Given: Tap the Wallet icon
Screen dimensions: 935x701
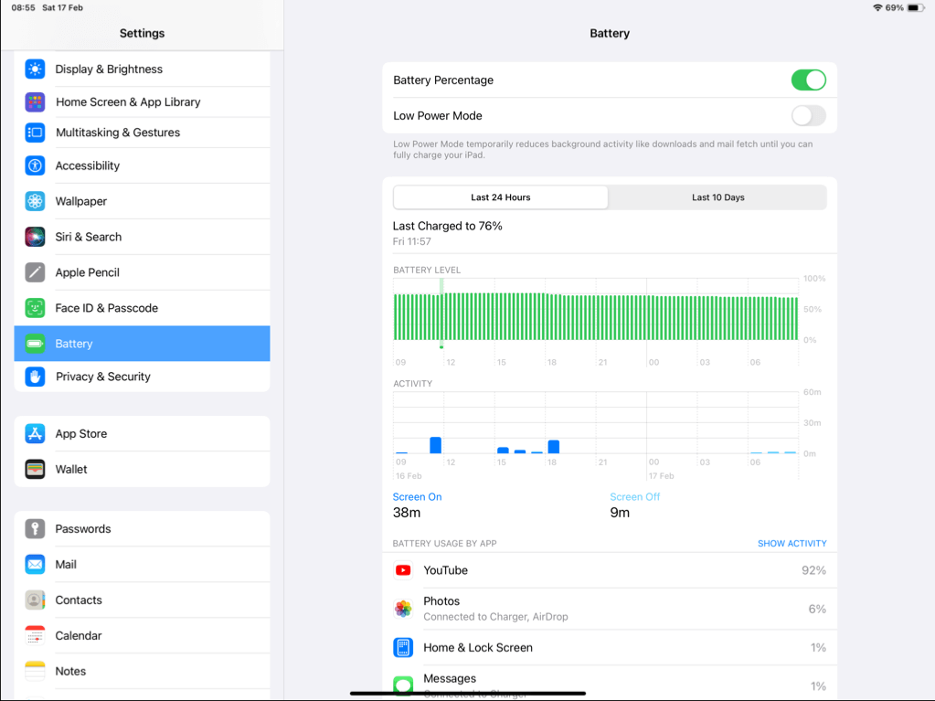Looking at the screenshot, I should [x=35, y=469].
